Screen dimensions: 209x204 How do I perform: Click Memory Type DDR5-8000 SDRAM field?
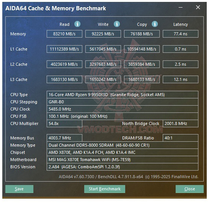(x=123, y=145)
